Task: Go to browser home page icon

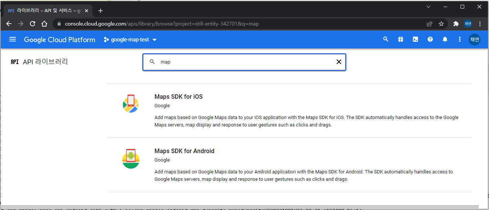Action: tap(44, 24)
